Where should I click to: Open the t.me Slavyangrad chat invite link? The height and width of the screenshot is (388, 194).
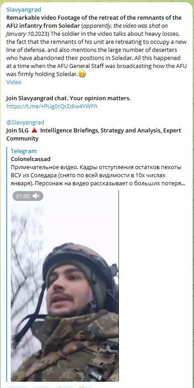pos(52,107)
